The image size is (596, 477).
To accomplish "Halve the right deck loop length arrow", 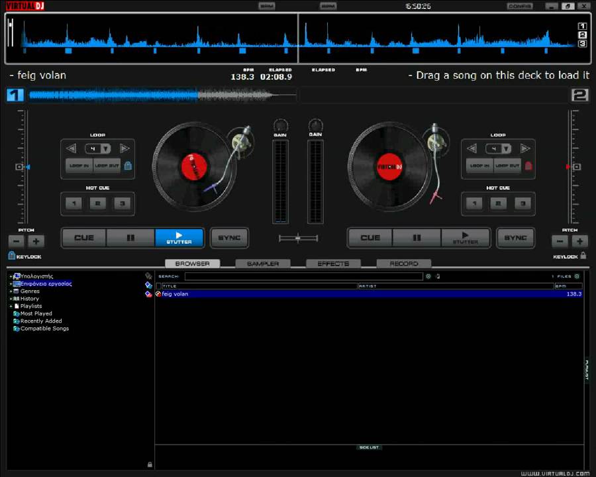I will point(472,148).
